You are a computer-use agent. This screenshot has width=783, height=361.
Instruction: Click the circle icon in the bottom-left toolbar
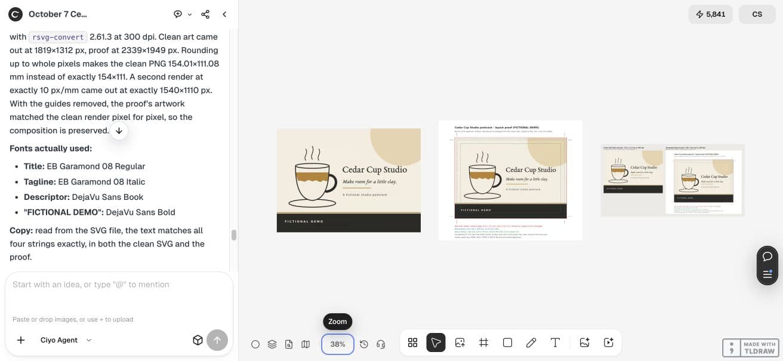pyautogui.click(x=255, y=344)
